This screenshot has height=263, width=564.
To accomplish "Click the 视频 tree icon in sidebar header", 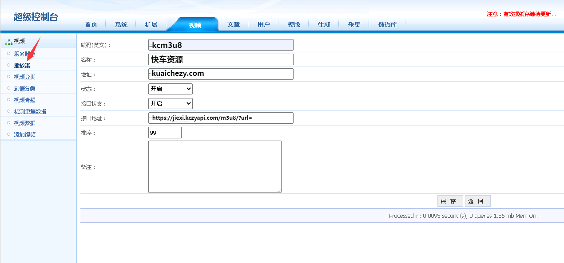I will (x=8, y=41).
